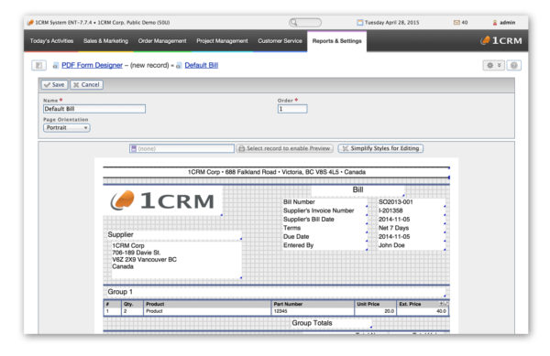Screen dimensions: 550x356
Task: Edit the Order number field
Action: [x=292, y=109]
